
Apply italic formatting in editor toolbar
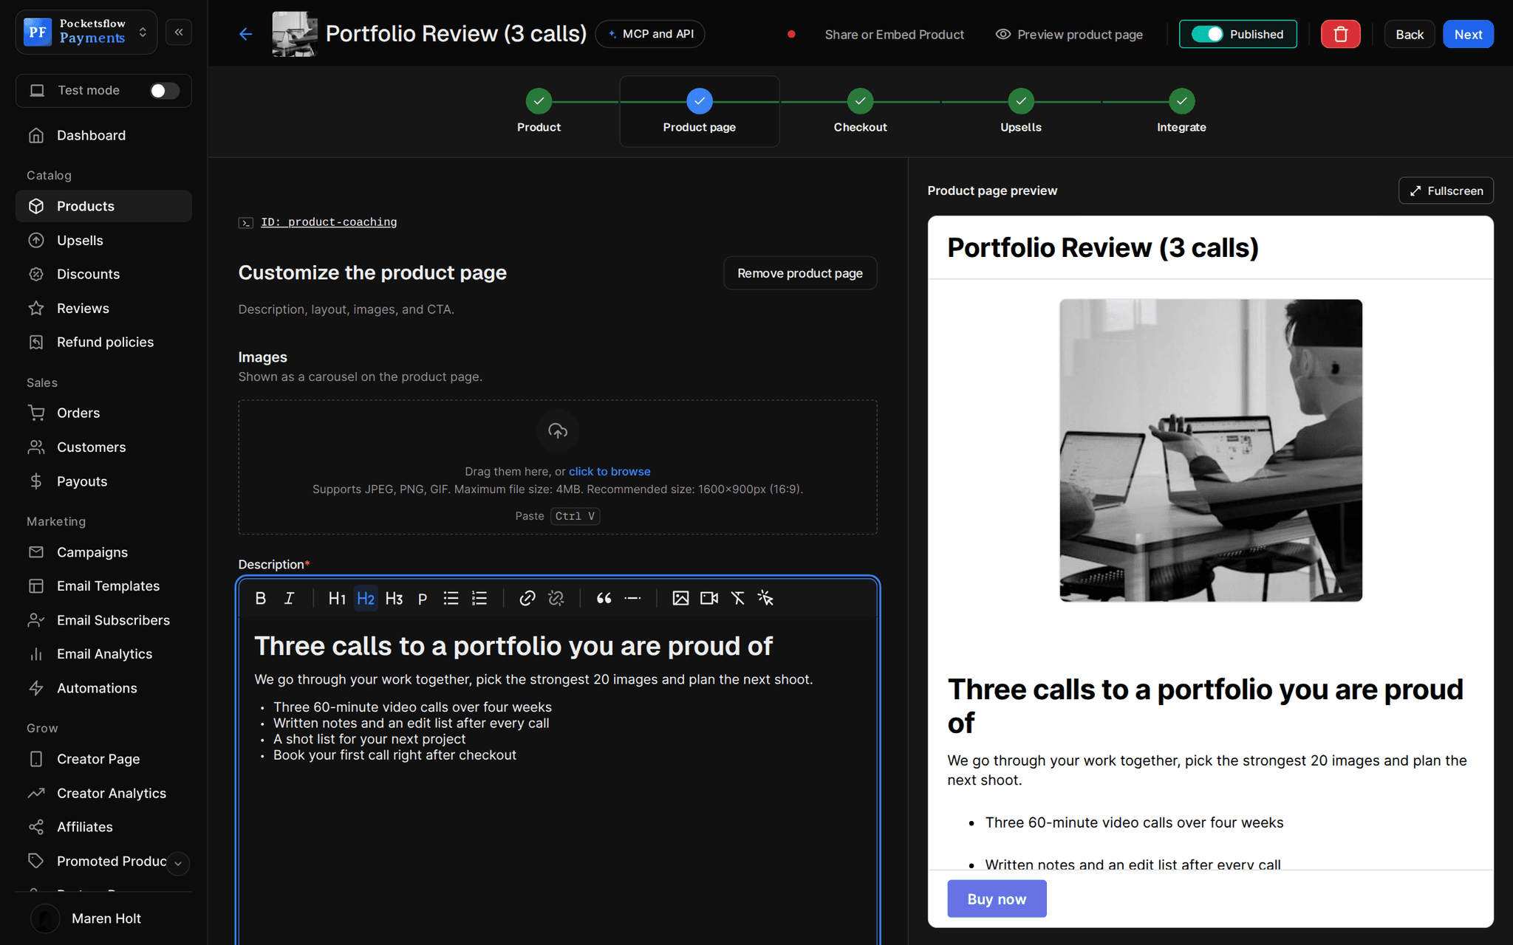coord(289,598)
